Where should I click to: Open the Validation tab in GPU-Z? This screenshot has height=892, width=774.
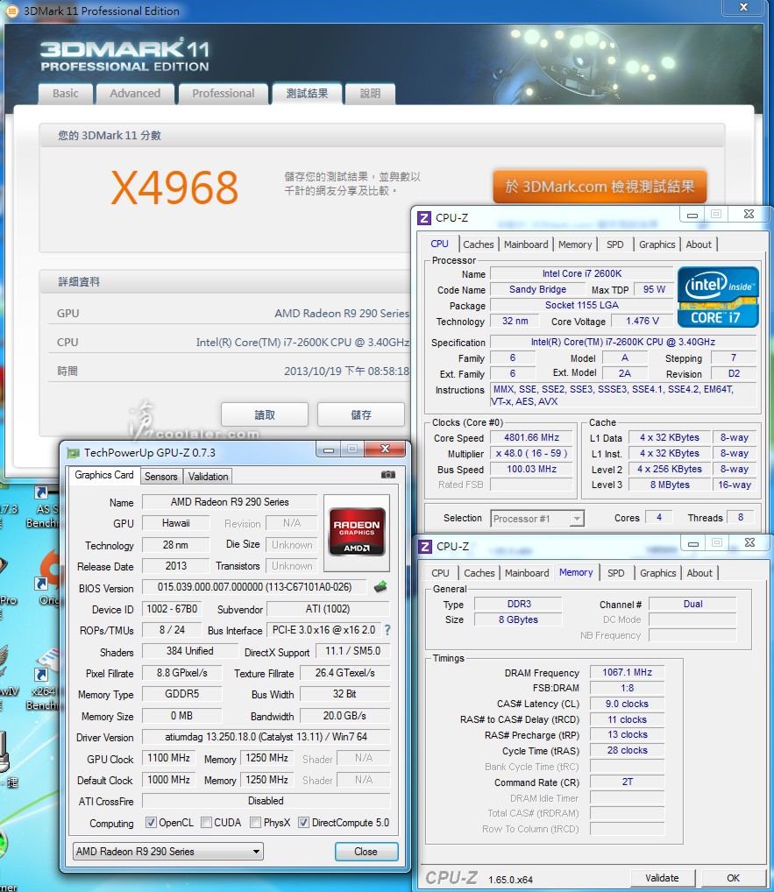pyautogui.click(x=209, y=477)
